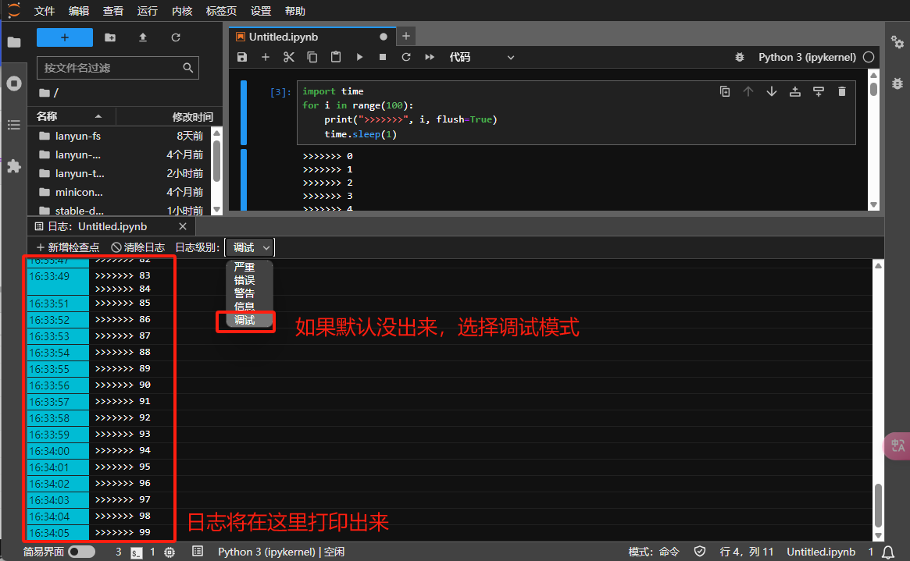Select 警告 from log level list
This screenshot has height=561, width=910.
point(244,293)
